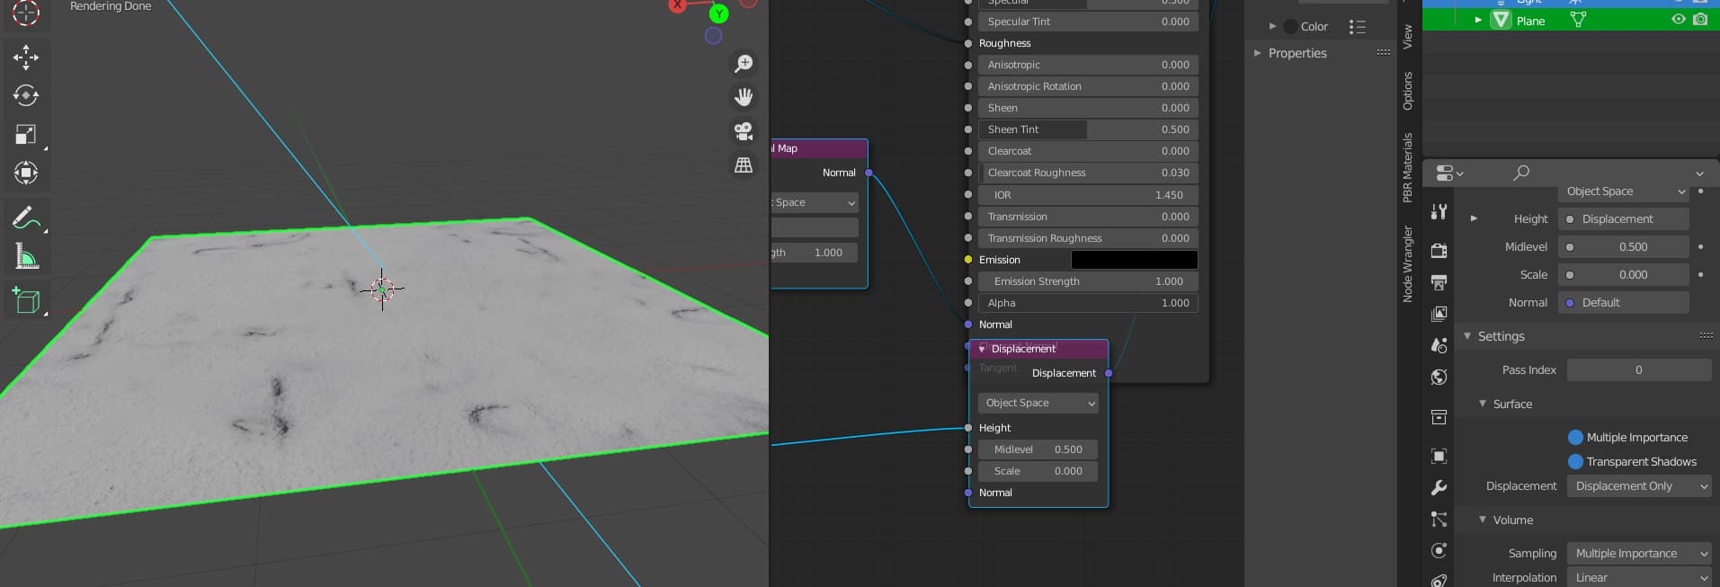
Task: Click the animate dot beside Scale property
Action: point(1700,274)
